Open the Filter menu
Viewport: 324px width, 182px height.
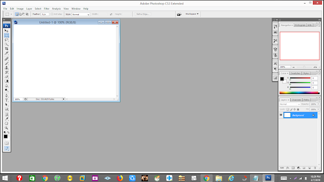tap(47, 9)
